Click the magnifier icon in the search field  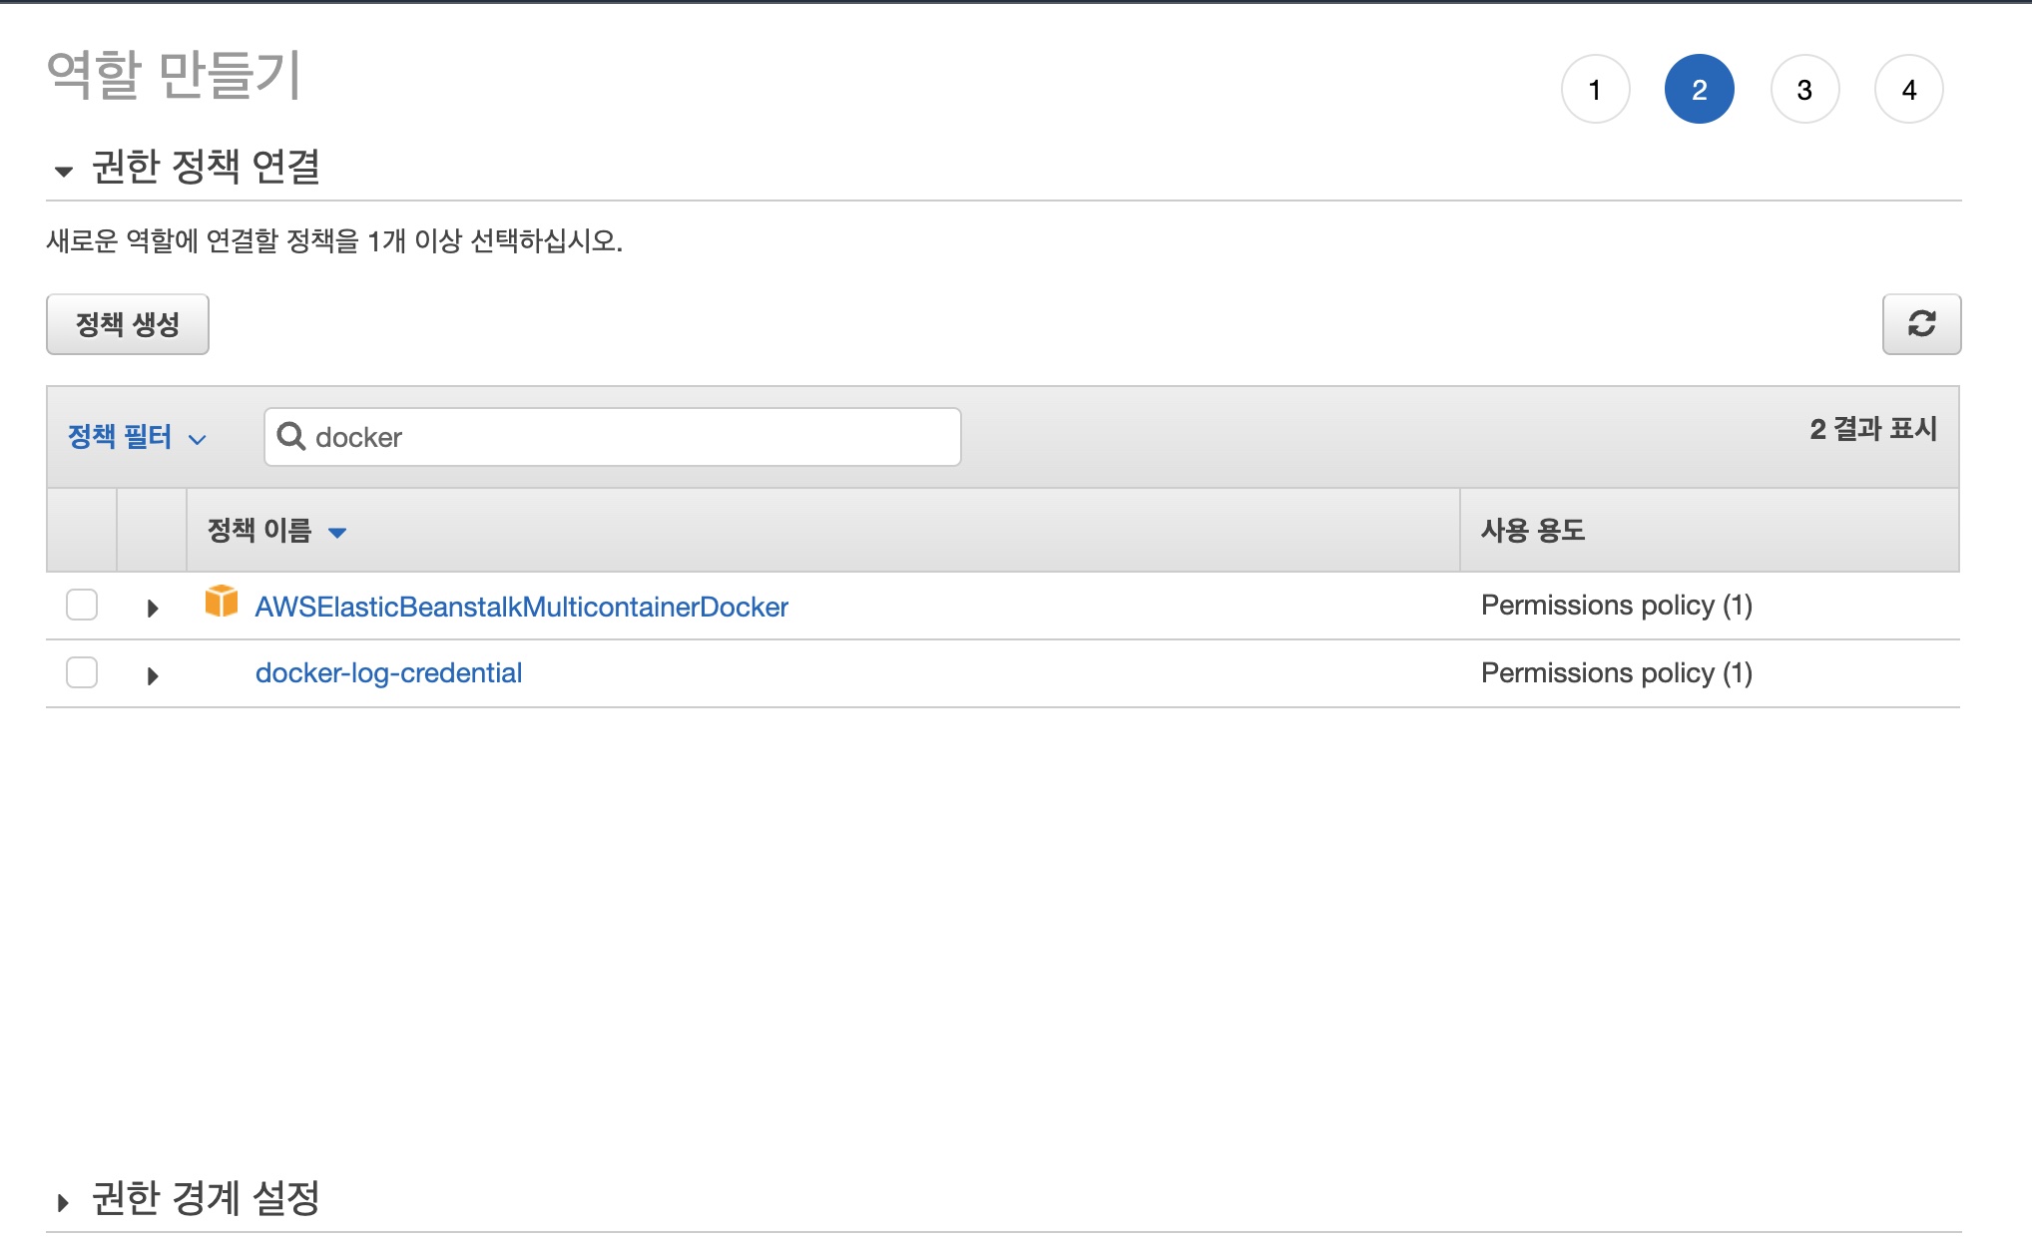pyautogui.click(x=290, y=437)
